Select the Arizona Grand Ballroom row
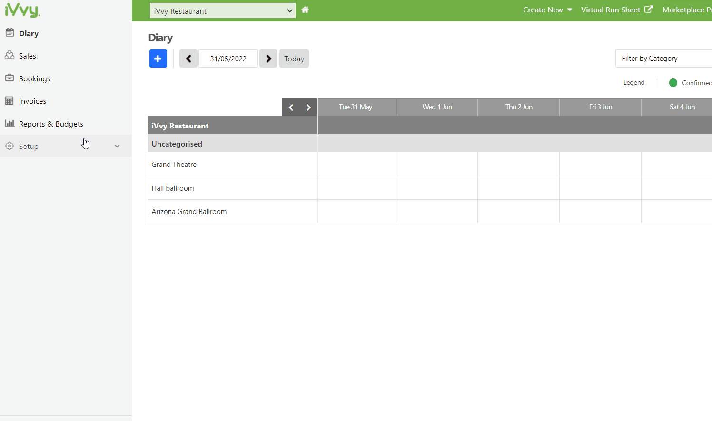712x421 pixels. point(233,211)
